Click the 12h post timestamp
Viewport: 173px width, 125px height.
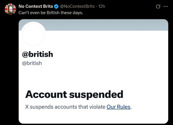tap(102, 6)
